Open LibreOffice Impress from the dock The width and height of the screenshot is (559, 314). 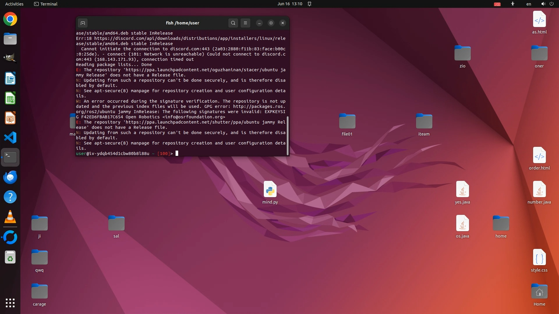10,118
